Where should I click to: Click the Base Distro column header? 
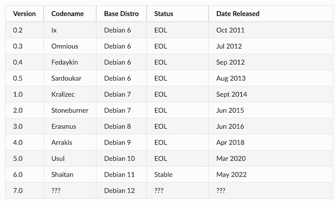click(121, 14)
